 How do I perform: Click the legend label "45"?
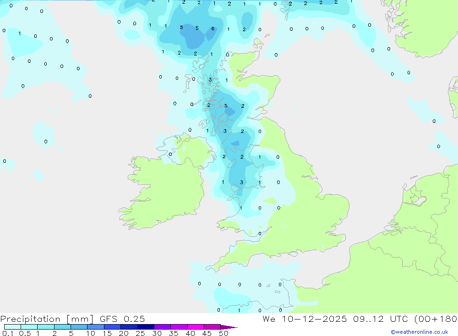point(207,333)
